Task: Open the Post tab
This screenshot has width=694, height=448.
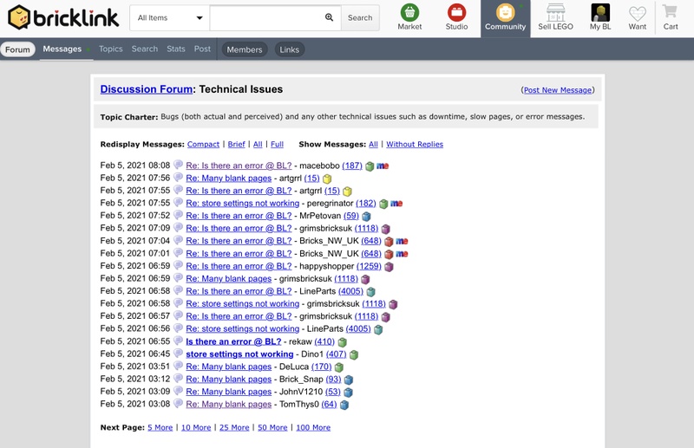Action: (202, 49)
